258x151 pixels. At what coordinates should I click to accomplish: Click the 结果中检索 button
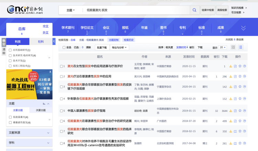click(208, 10)
